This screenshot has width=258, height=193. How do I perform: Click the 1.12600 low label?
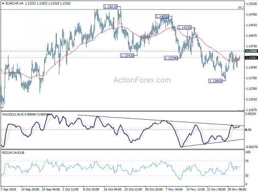coord(215,81)
